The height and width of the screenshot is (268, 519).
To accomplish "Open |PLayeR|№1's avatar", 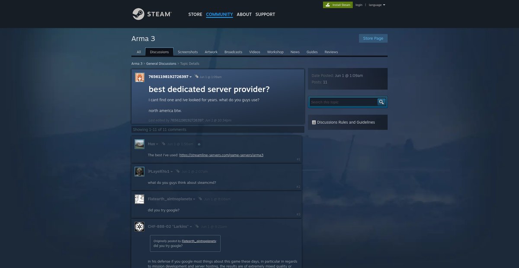I will (x=139, y=172).
